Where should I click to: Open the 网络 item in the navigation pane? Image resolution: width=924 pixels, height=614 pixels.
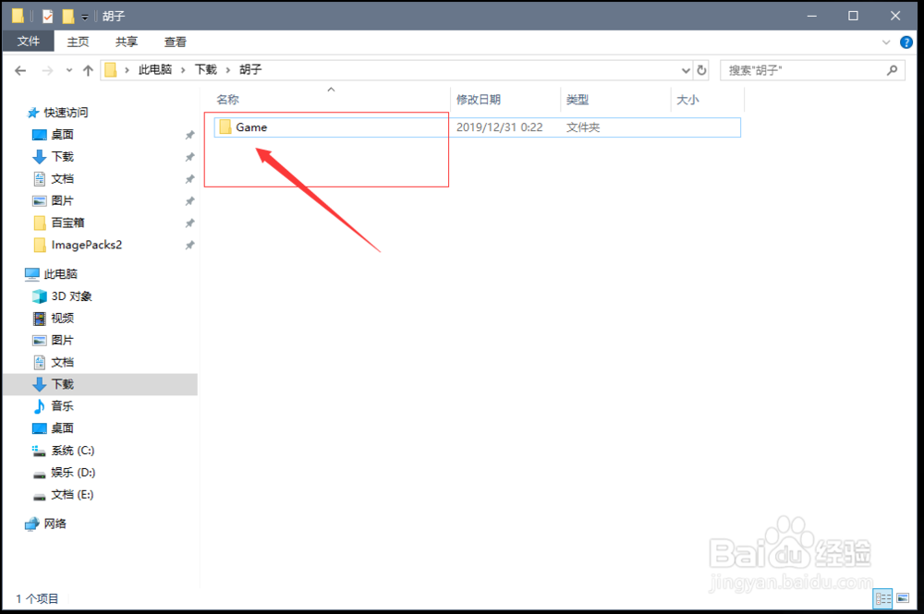coord(55,524)
